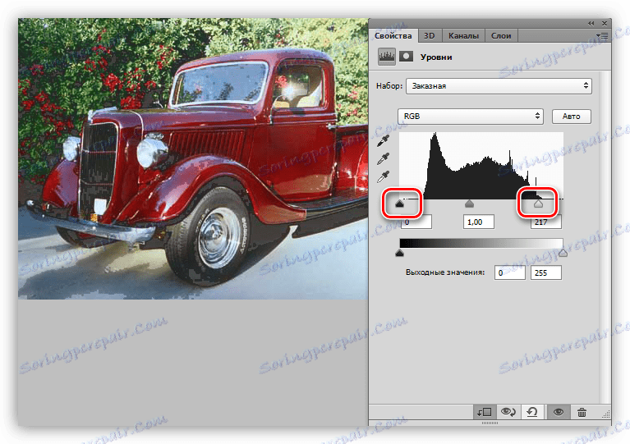Click the gray midtone input slider
Screen dimensions: 630x444
pyautogui.click(x=469, y=204)
